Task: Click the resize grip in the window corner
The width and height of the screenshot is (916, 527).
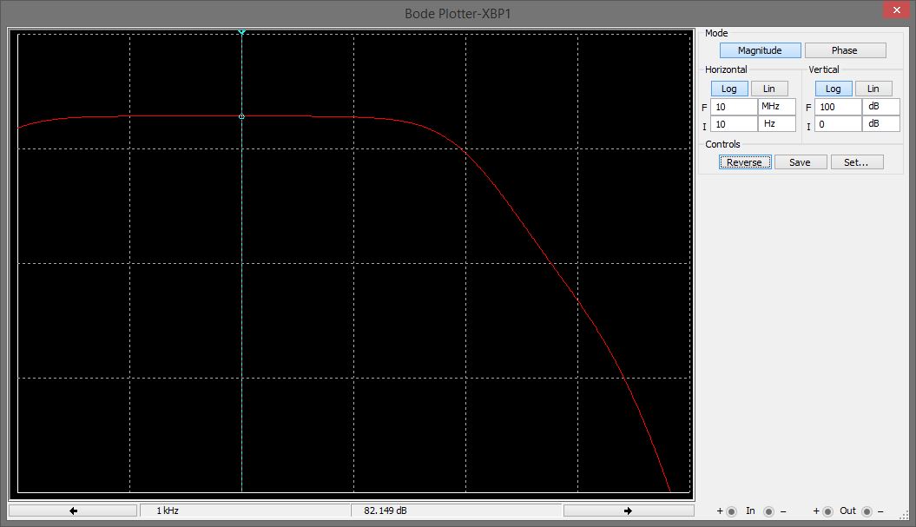Action: 905,516
